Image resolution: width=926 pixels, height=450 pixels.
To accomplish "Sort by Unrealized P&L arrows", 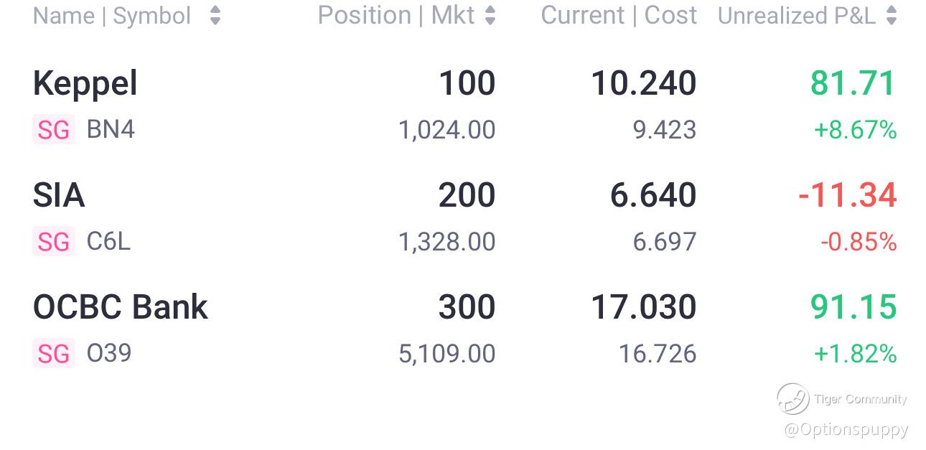I will (892, 16).
